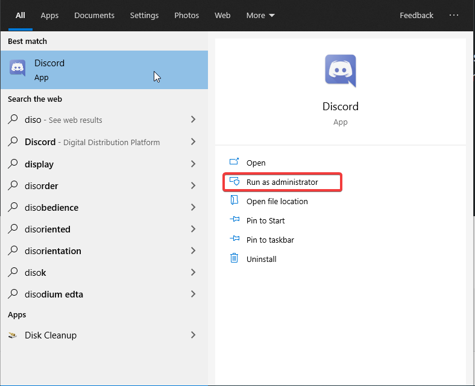Screen dimensions: 475x386
Task: Choose Run as administrator
Action: point(282,182)
